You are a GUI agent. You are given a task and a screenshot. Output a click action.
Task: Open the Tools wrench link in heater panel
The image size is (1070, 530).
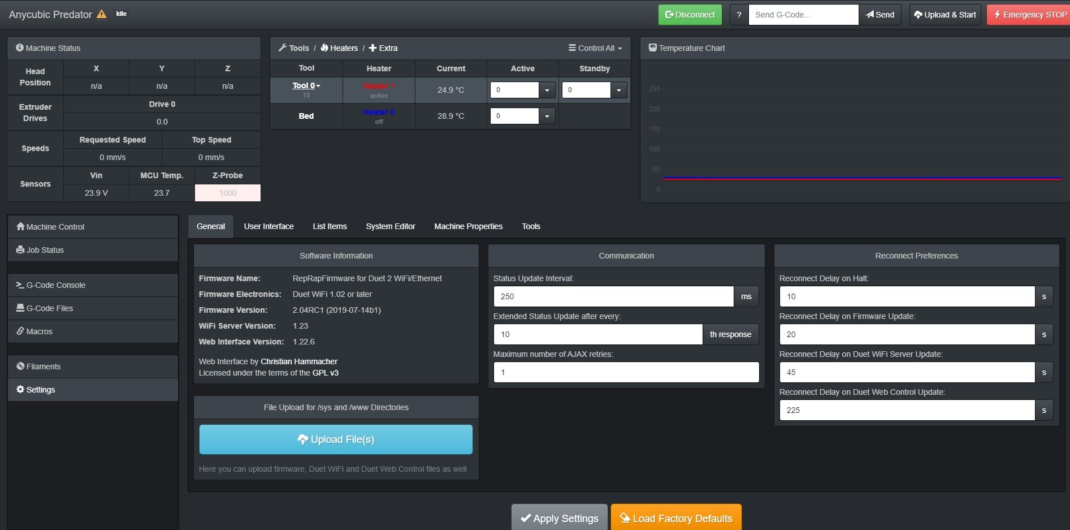(x=294, y=48)
